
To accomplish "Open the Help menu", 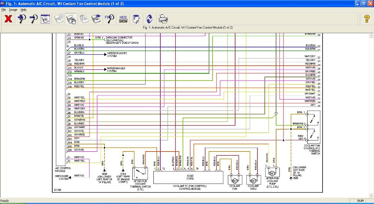I will point(23,9).
